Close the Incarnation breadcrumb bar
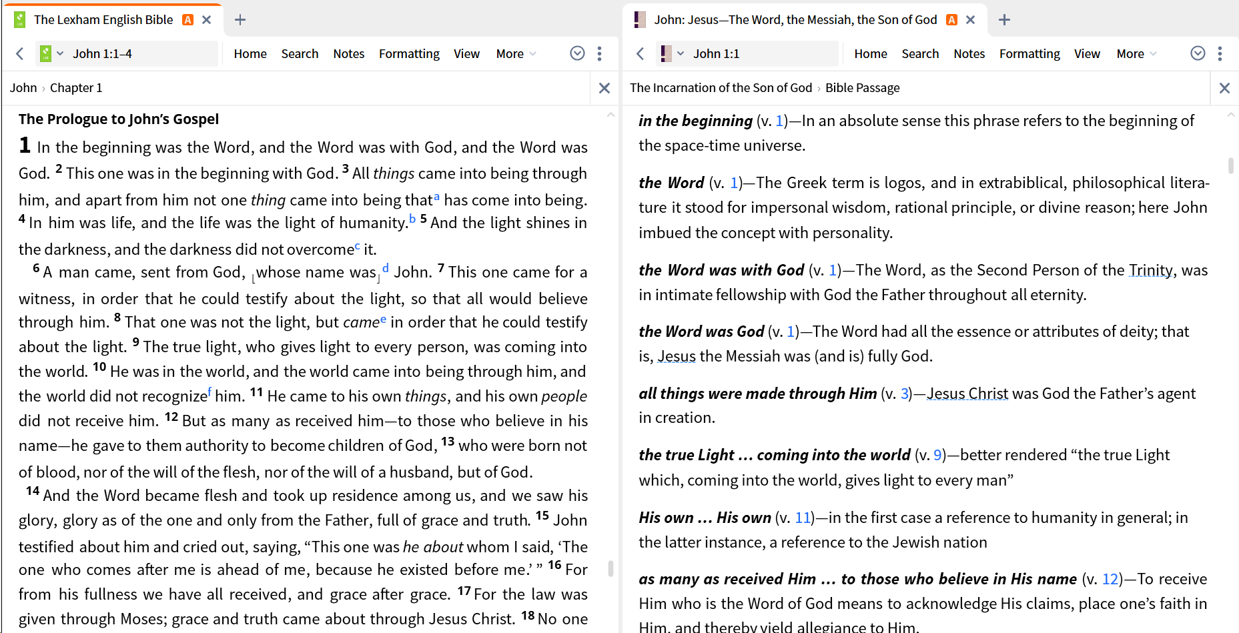This screenshot has height=633, width=1239. (1224, 87)
